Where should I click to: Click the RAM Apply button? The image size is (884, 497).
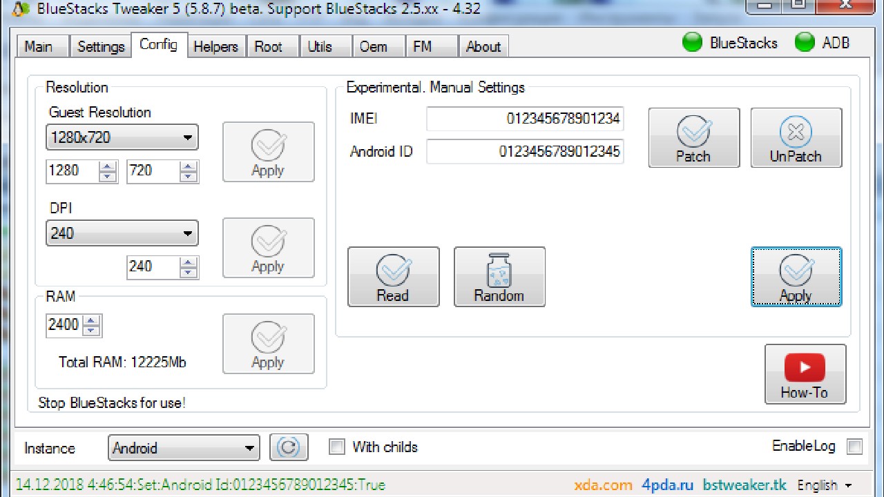[268, 344]
